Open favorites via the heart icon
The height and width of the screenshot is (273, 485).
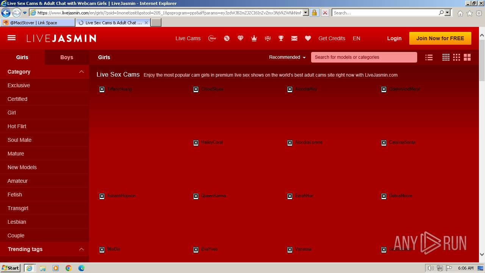coord(308,38)
